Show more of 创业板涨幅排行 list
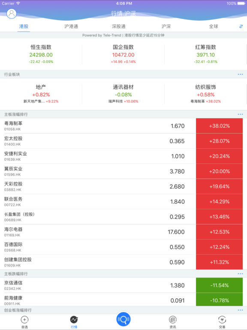 tap(240, 310)
